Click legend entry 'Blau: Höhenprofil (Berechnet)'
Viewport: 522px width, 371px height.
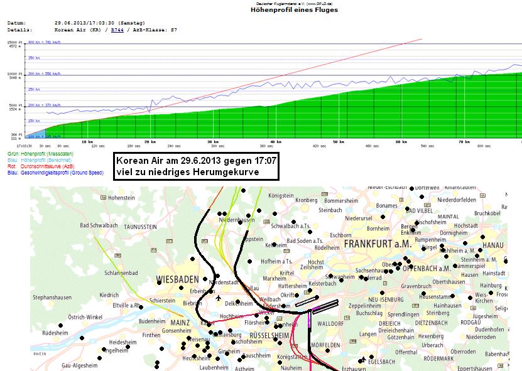[40, 160]
